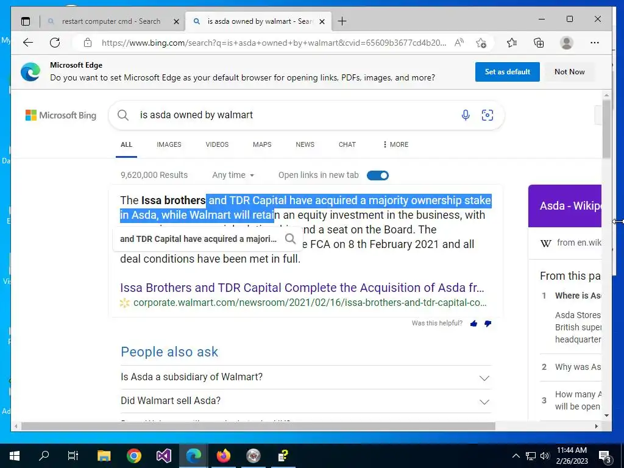The width and height of the screenshot is (624, 468).
Task: Open the user profile icon
Action: [566, 43]
